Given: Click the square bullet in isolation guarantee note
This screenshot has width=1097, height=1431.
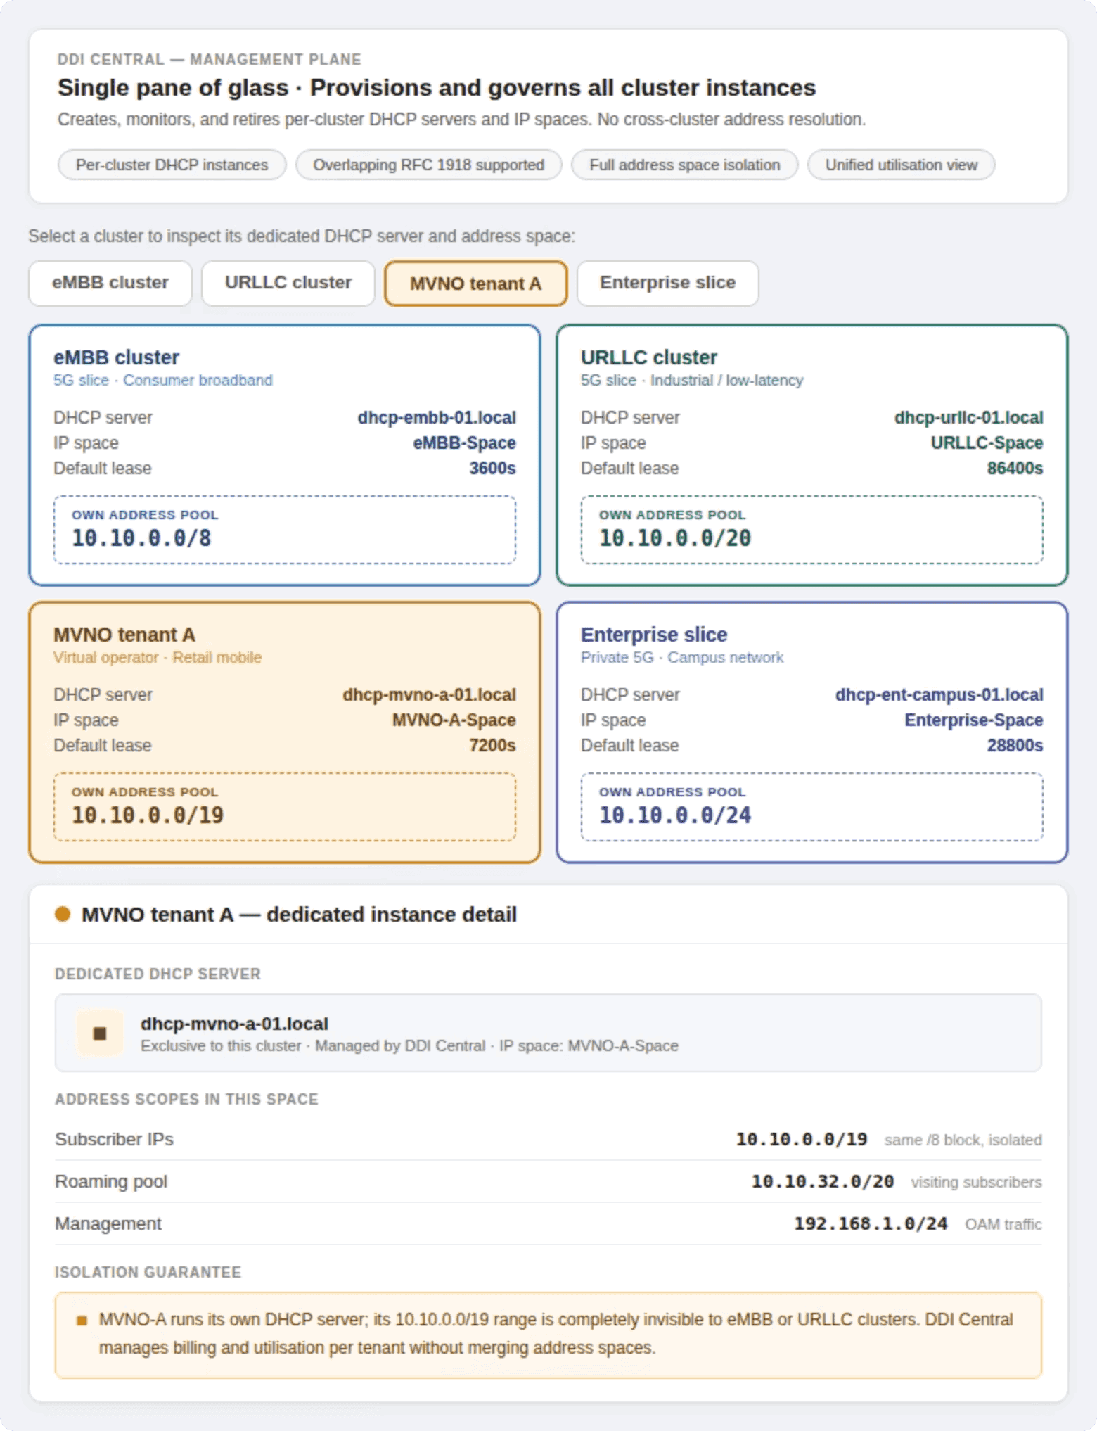Looking at the screenshot, I should [82, 1321].
